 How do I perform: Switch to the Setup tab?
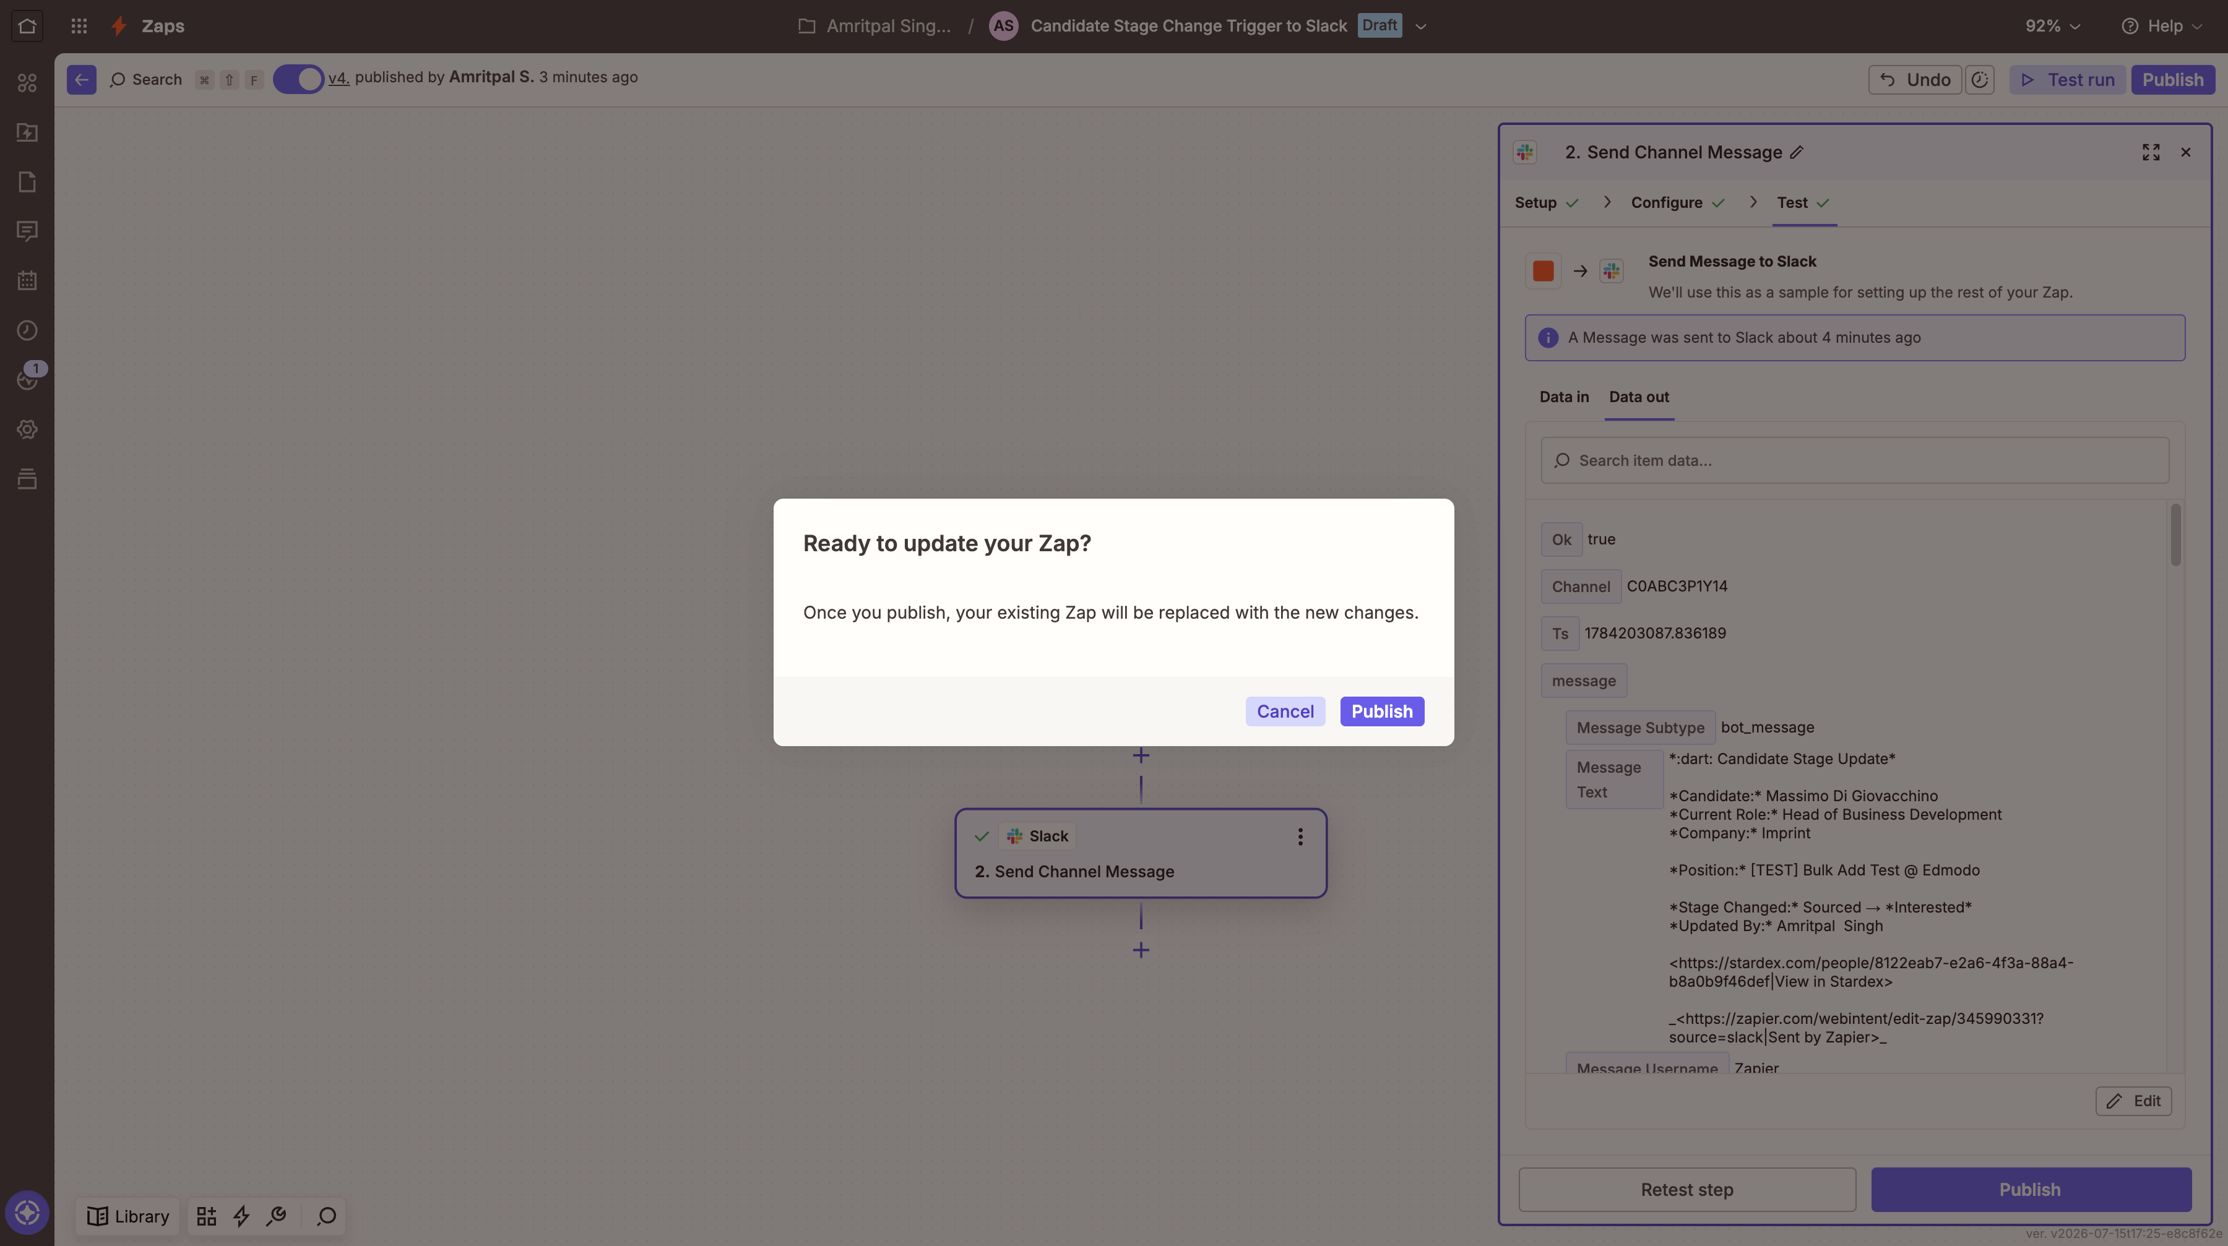[x=1545, y=203]
